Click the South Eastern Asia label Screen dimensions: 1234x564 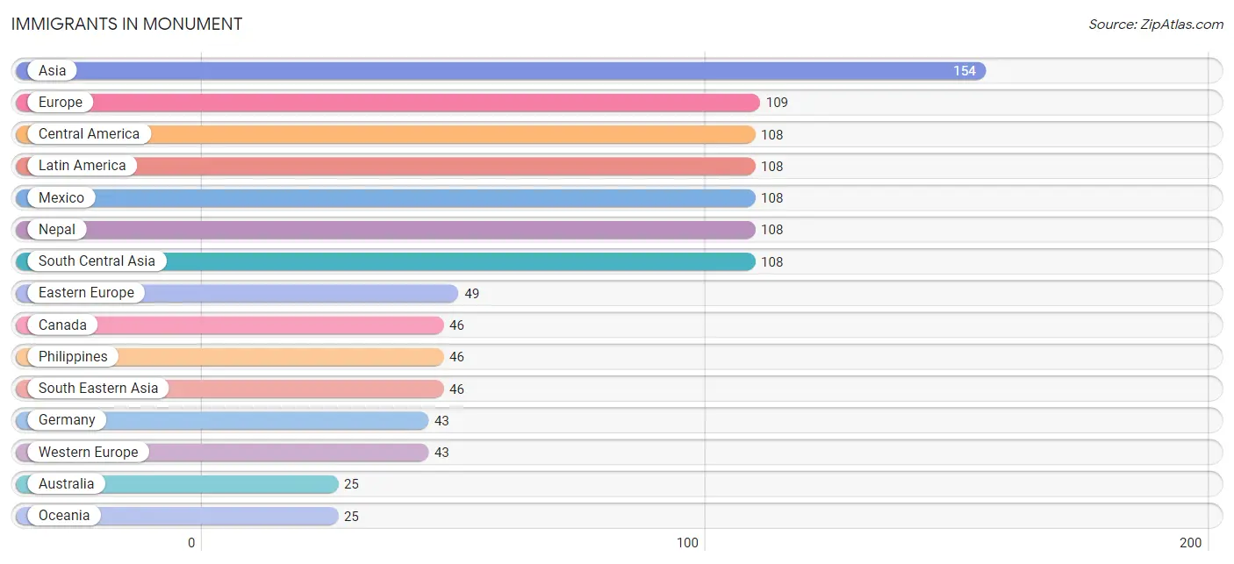pyautogui.click(x=98, y=389)
